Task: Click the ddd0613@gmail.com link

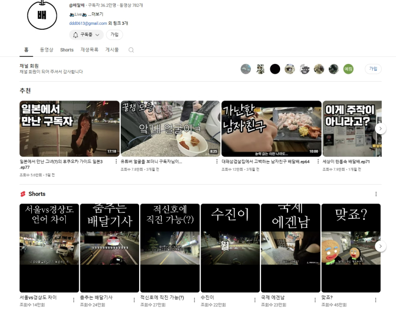Action: (x=88, y=23)
